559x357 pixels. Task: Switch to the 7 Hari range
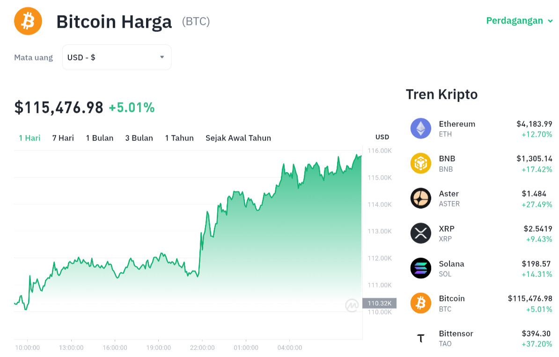pyautogui.click(x=63, y=138)
